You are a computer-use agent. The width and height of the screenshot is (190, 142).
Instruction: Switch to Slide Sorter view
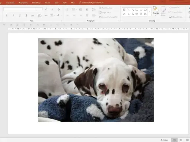pos(181,140)
